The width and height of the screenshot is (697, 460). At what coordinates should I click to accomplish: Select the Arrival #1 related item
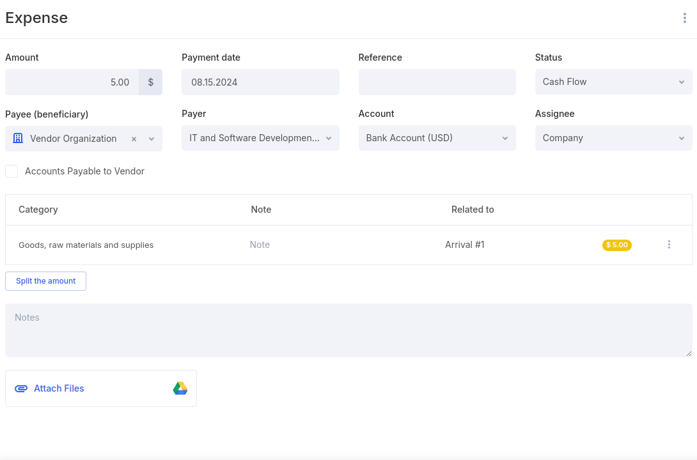pyautogui.click(x=464, y=245)
